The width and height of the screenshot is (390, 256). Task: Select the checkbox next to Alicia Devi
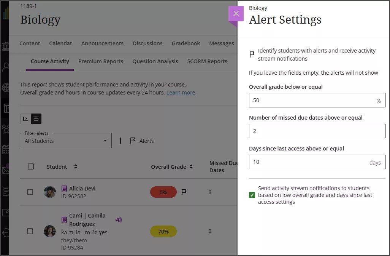coord(30,192)
